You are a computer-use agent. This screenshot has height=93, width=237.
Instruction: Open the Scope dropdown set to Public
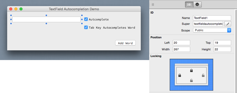212,30
